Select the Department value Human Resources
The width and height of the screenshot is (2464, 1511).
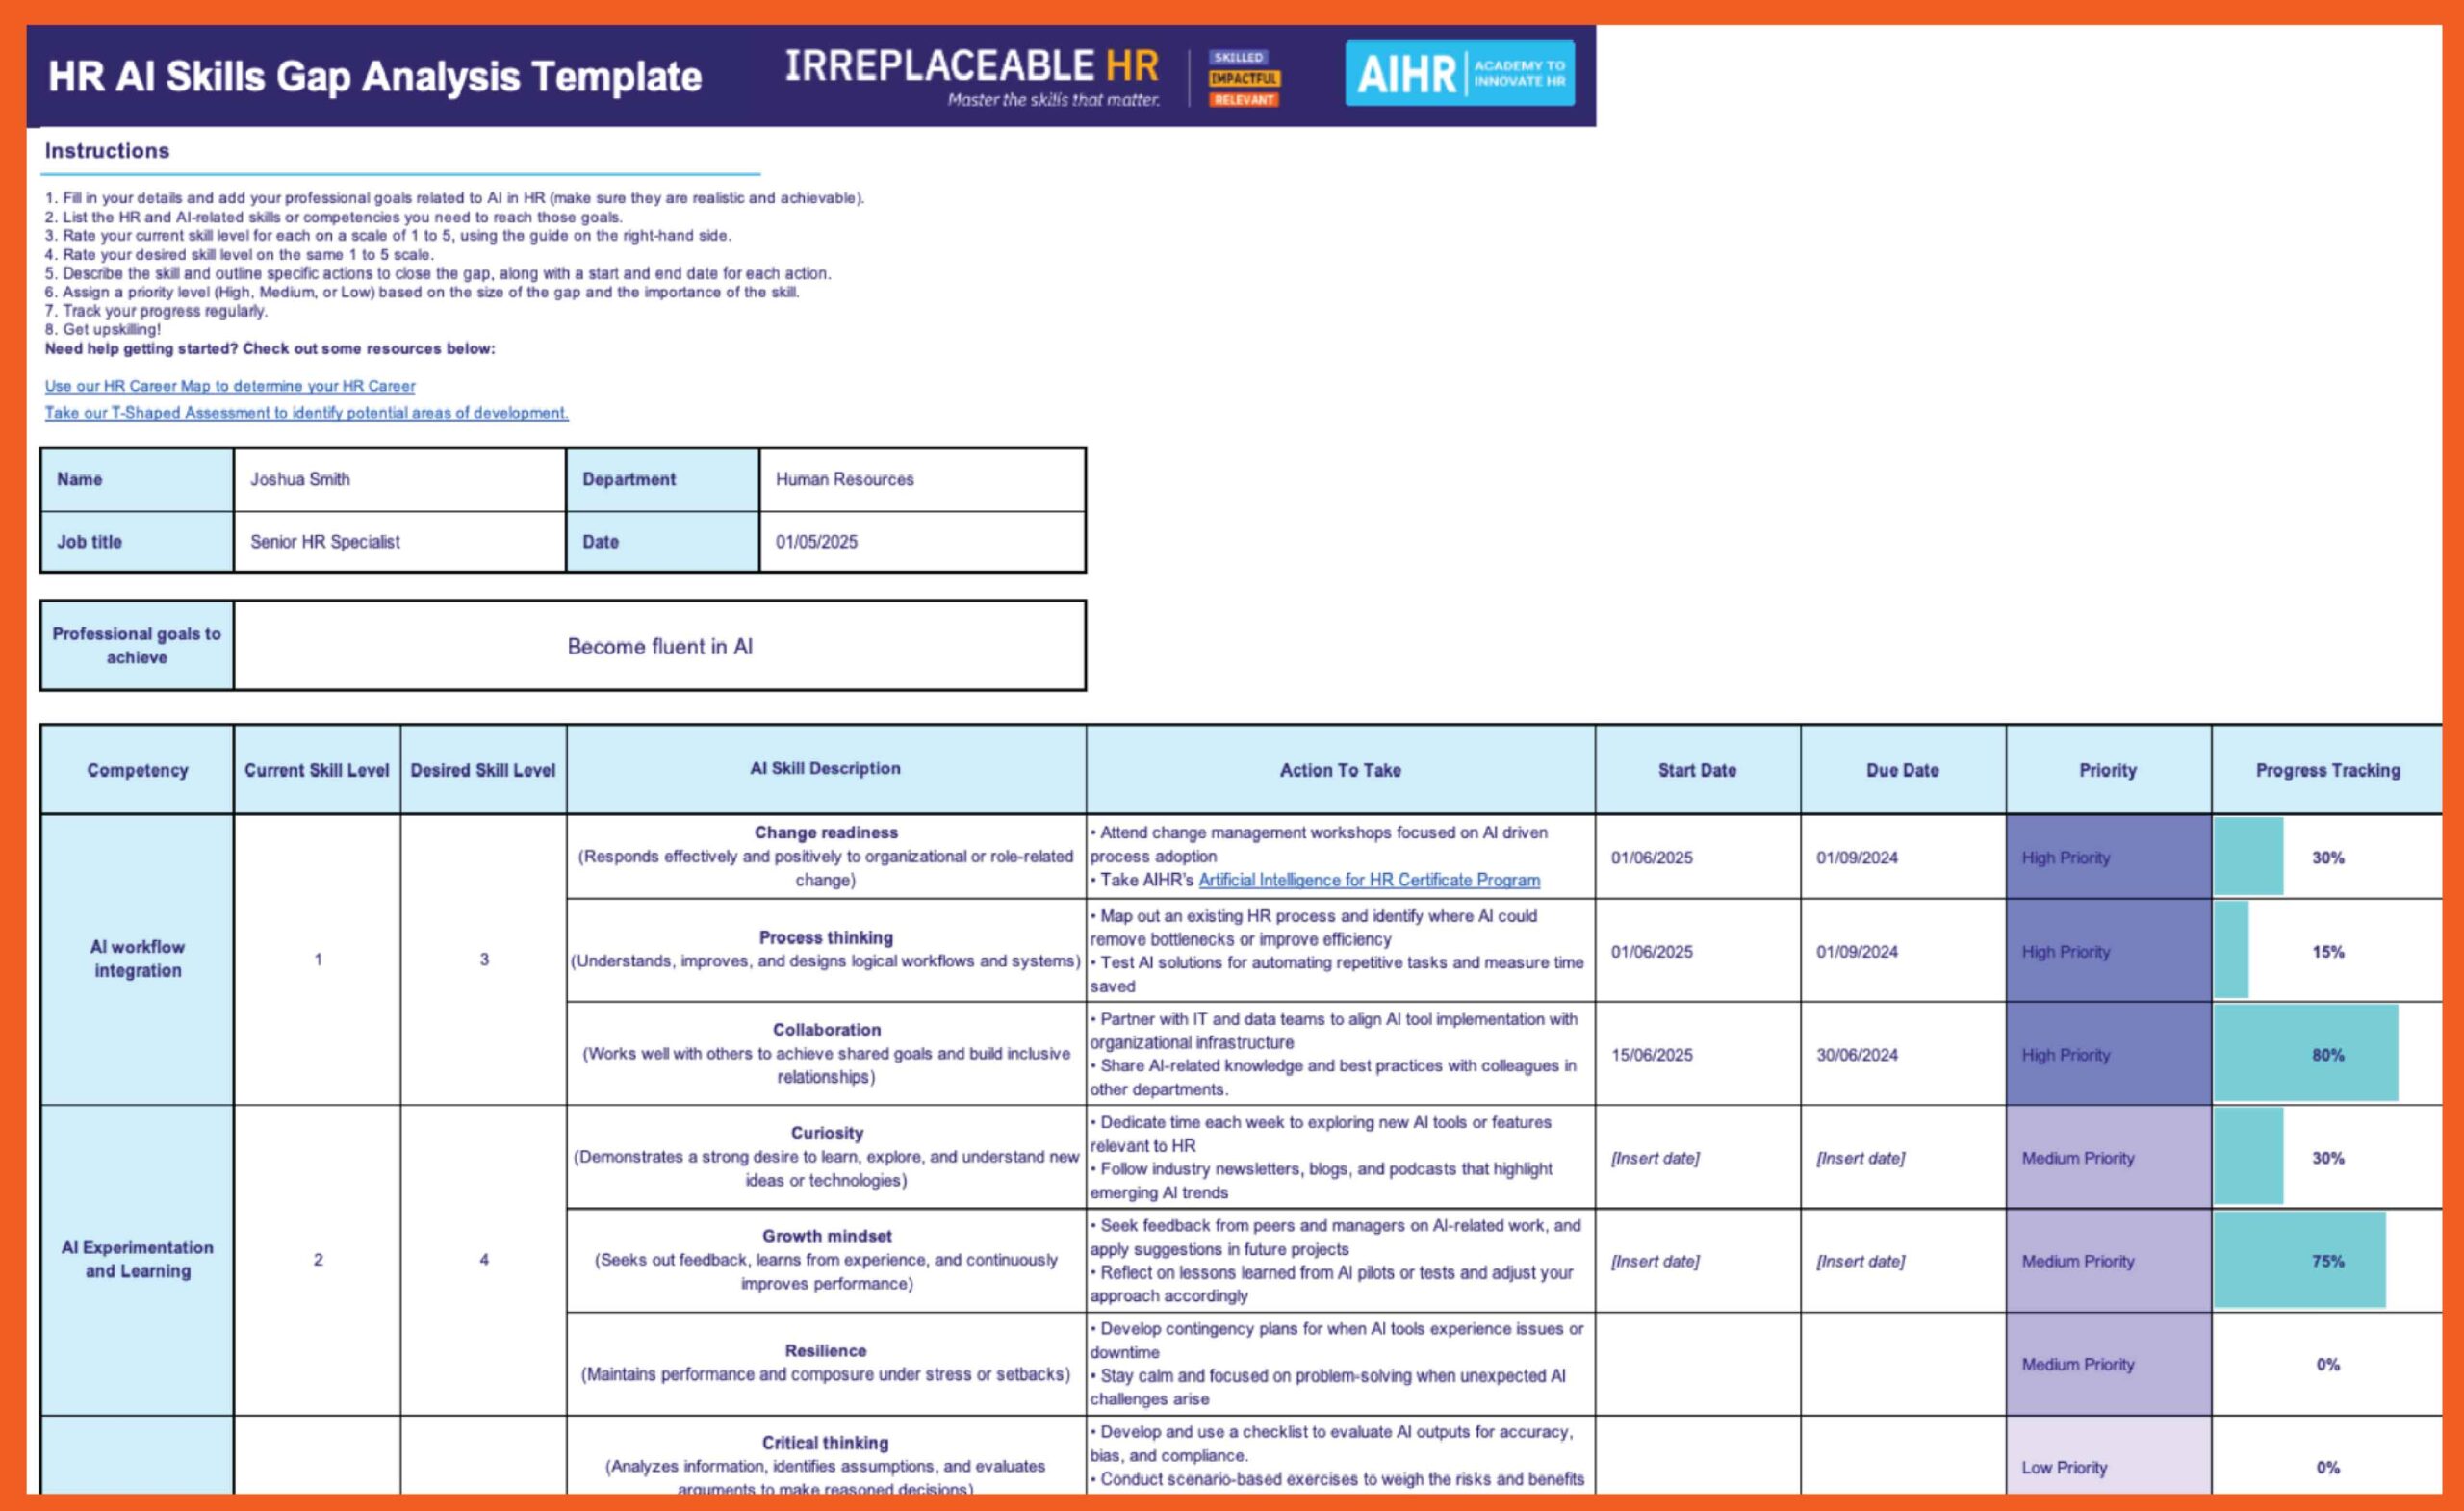[922, 479]
